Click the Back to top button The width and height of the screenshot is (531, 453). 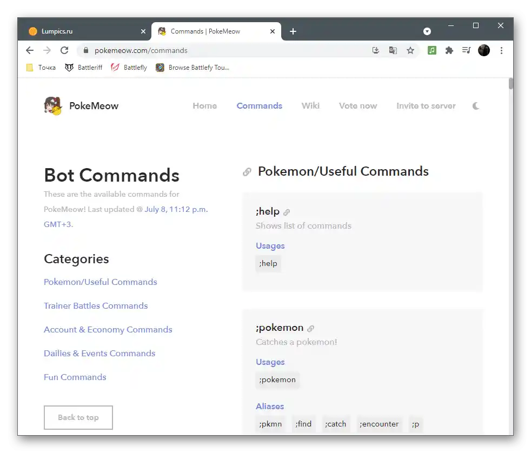coord(78,417)
